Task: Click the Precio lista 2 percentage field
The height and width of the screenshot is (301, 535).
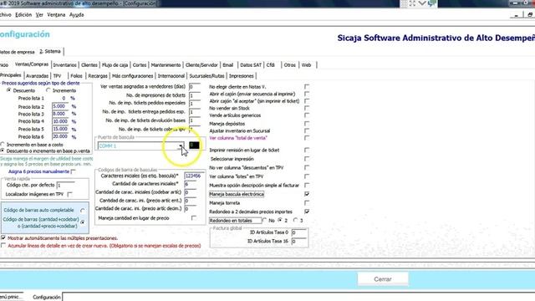Action: click(x=60, y=106)
